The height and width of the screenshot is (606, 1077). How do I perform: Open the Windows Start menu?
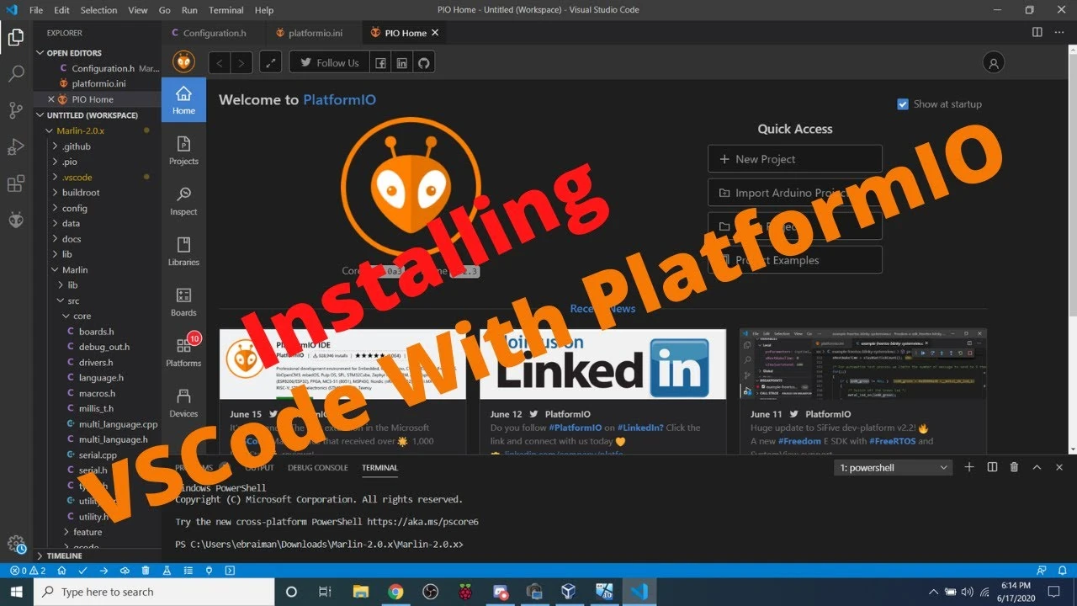(x=17, y=592)
